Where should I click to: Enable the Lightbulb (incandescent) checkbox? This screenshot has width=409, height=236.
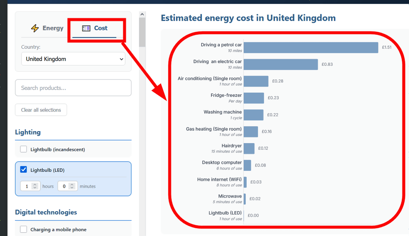tap(24, 149)
